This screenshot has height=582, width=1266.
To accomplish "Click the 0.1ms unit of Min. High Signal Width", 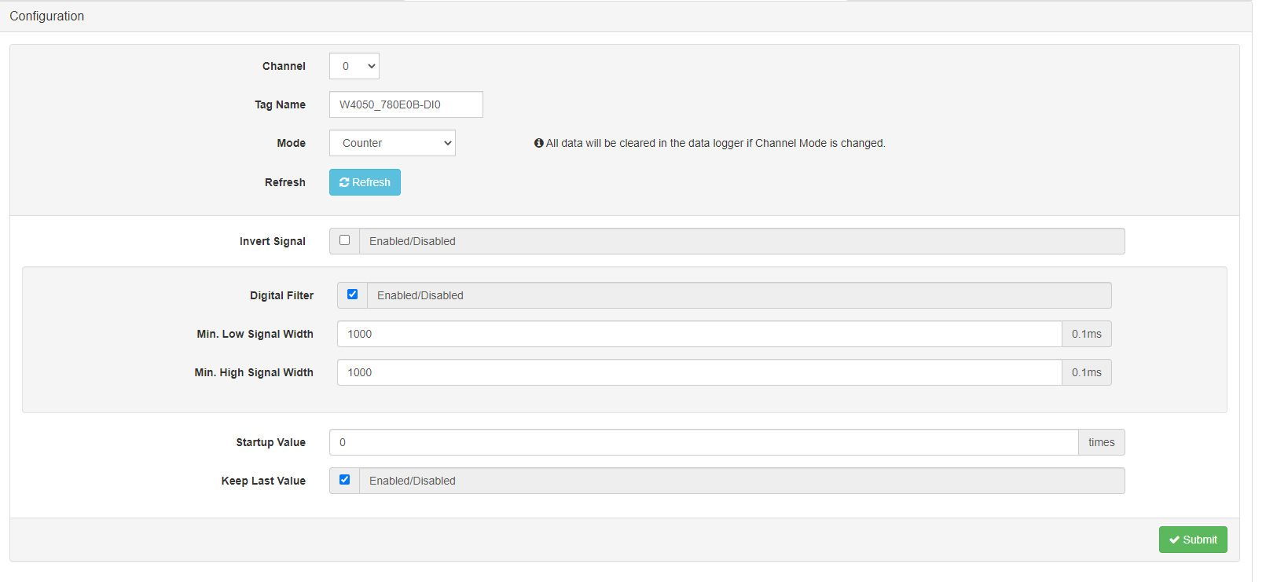I will pyautogui.click(x=1087, y=372).
